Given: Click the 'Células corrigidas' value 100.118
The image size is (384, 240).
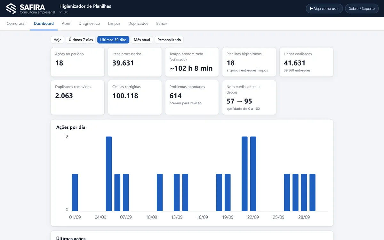Looking at the screenshot, I should tap(125, 96).
